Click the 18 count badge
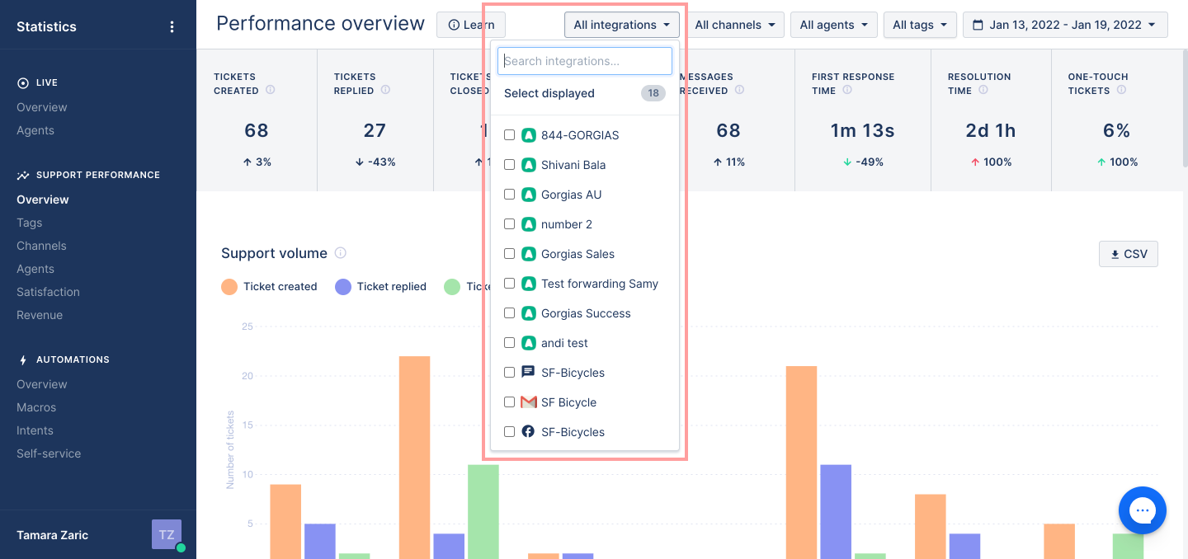The image size is (1188, 559). pyautogui.click(x=653, y=93)
